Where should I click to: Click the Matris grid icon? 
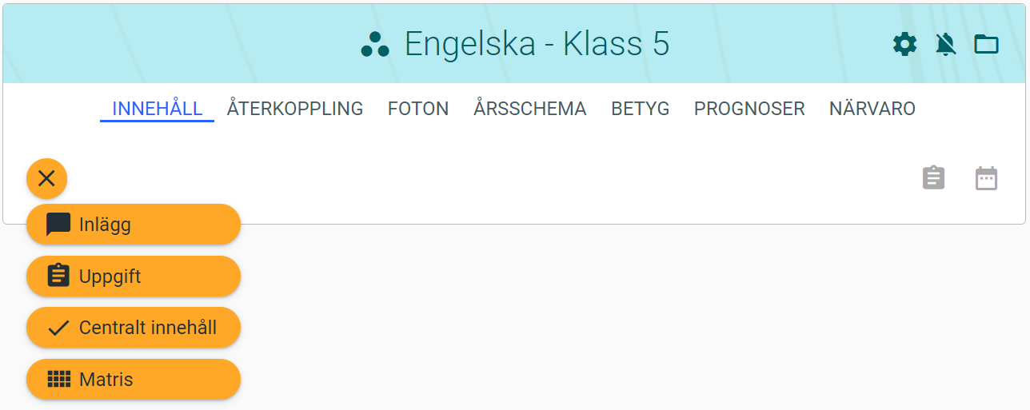(x=58, y=380)
